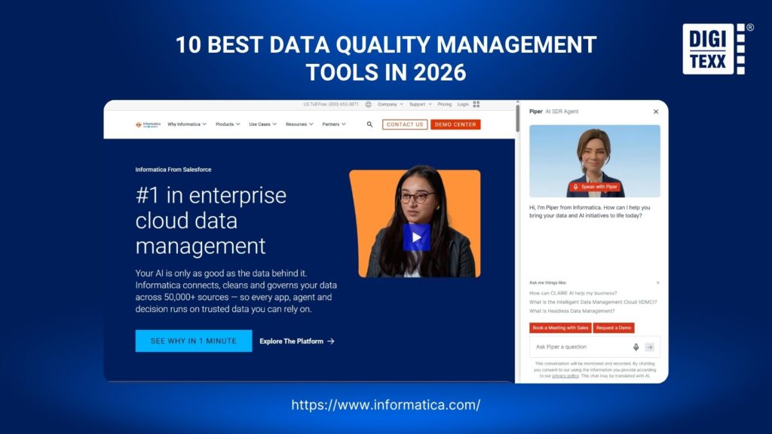Viewport: 772px width, 434px height.
Task: Expand the Partners menu
Action: (x=334, y=124)
